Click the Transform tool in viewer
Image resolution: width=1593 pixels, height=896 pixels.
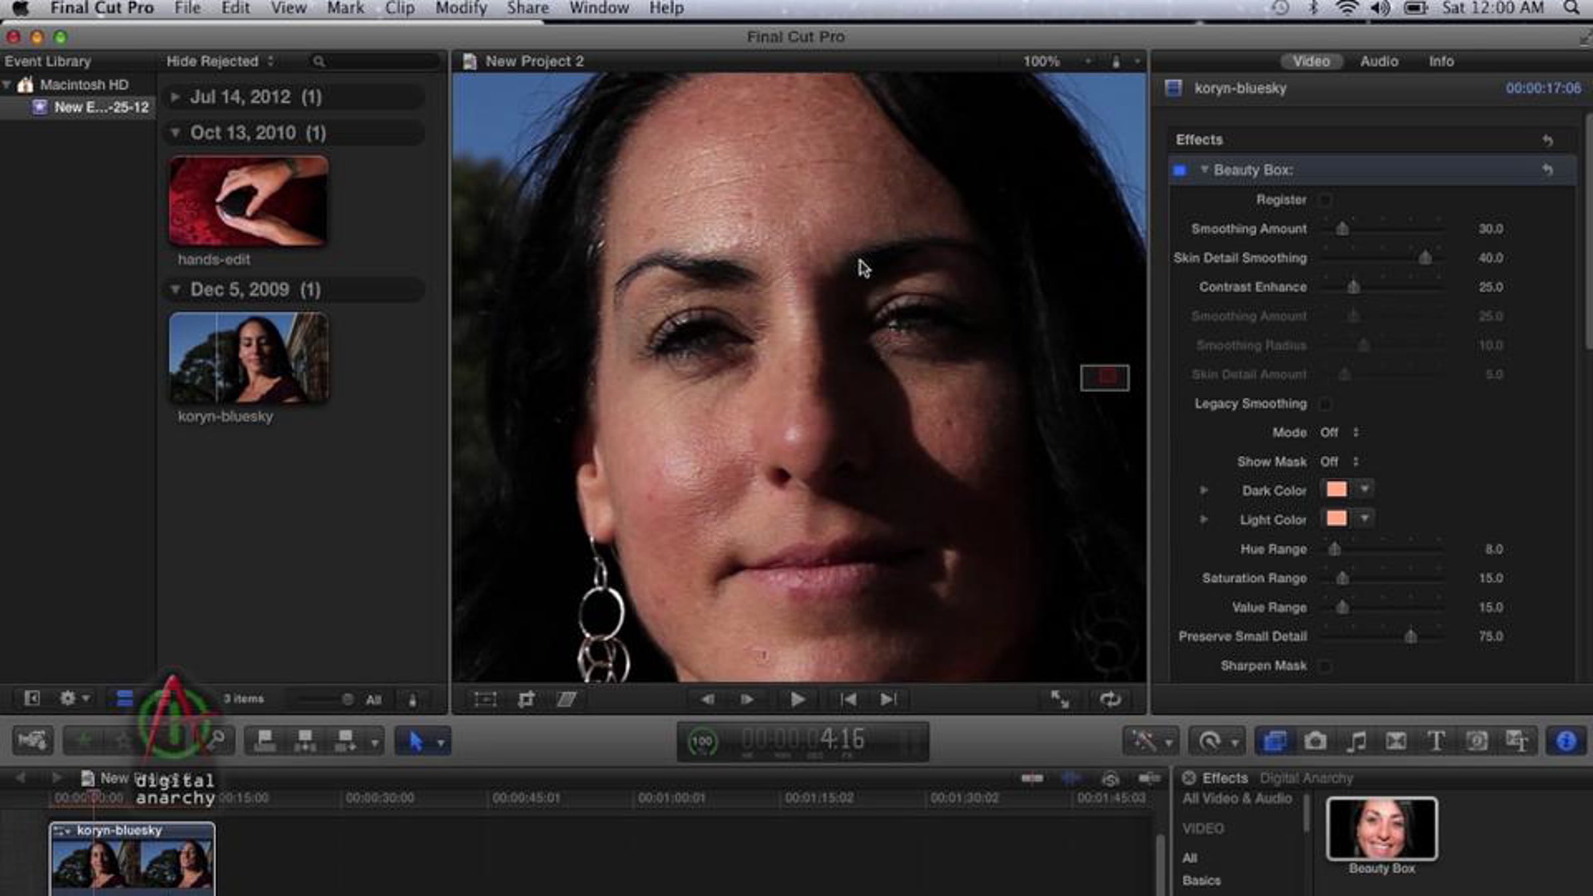[485, 700]
